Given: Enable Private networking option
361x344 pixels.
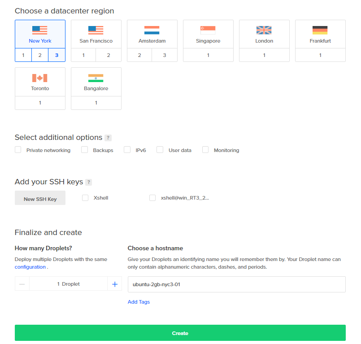Looking at the screenshot, I should coord(18,150).
